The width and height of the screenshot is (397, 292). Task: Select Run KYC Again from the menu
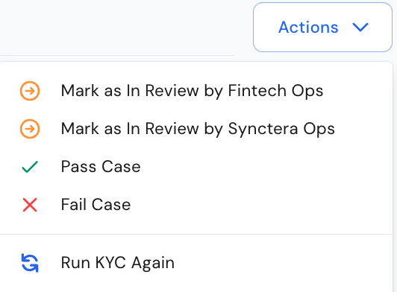point(196,263)
